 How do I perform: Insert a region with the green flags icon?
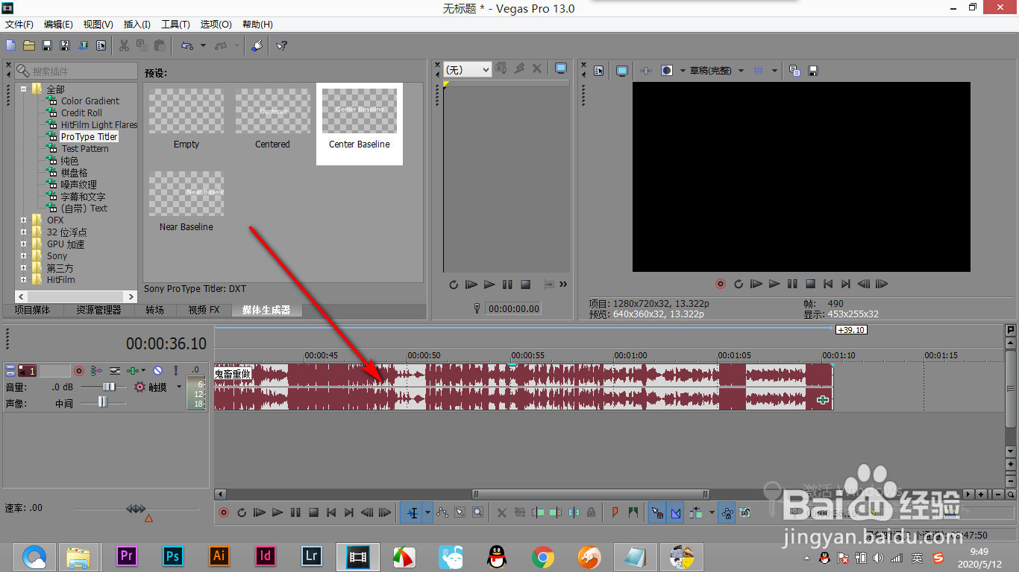(x=633, y=512)
